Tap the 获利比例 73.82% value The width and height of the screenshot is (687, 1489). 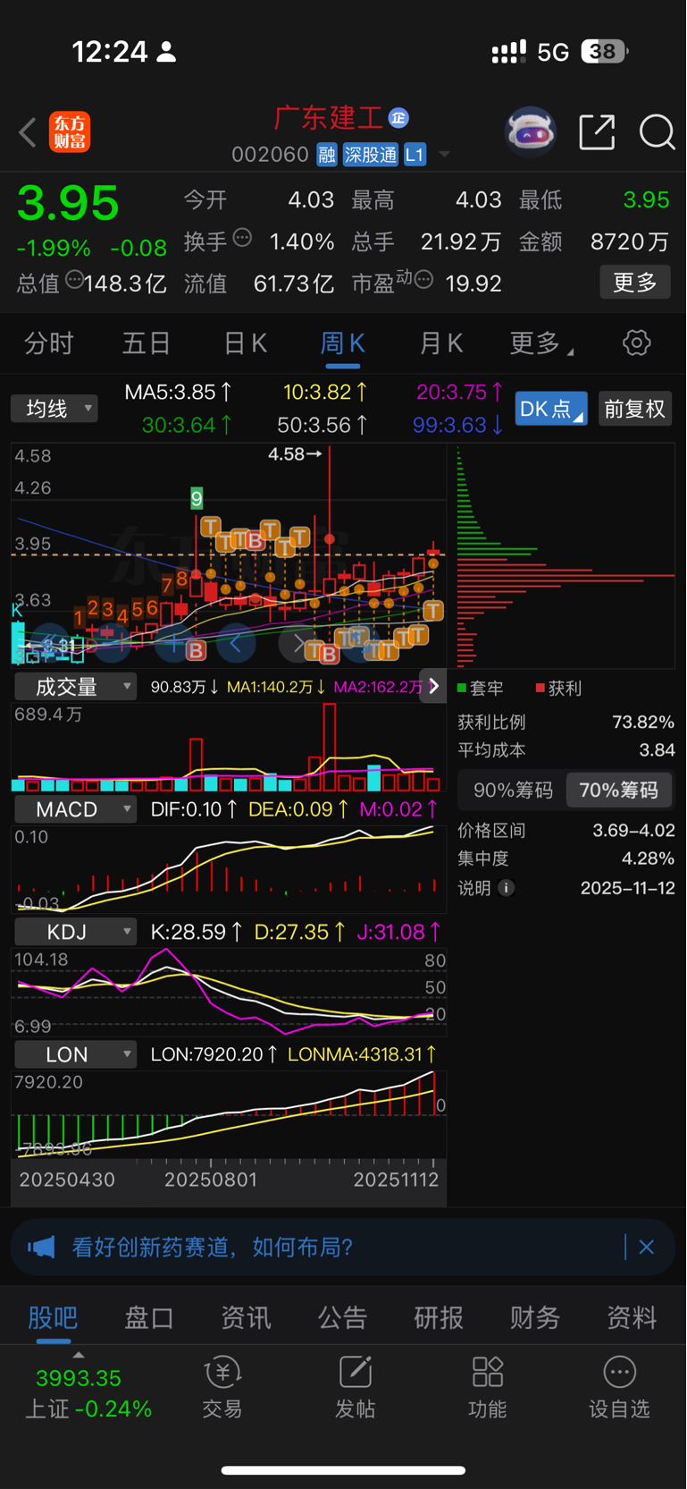tap(643, 722)
